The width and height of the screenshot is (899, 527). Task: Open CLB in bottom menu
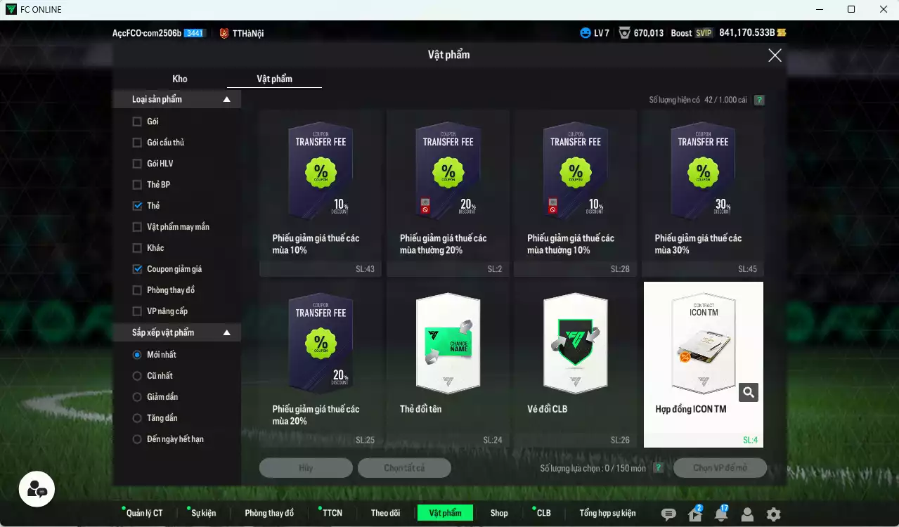pyautogui.click(x=543, y=513)
